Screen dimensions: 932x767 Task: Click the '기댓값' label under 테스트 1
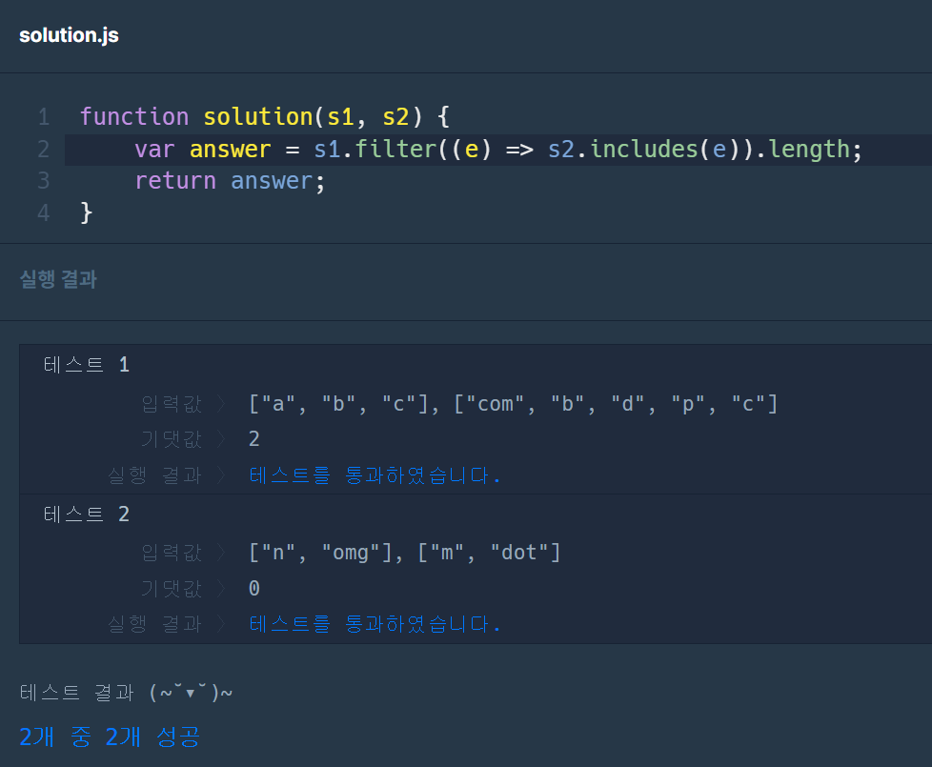pyautogui.click(x=172, y=439)
